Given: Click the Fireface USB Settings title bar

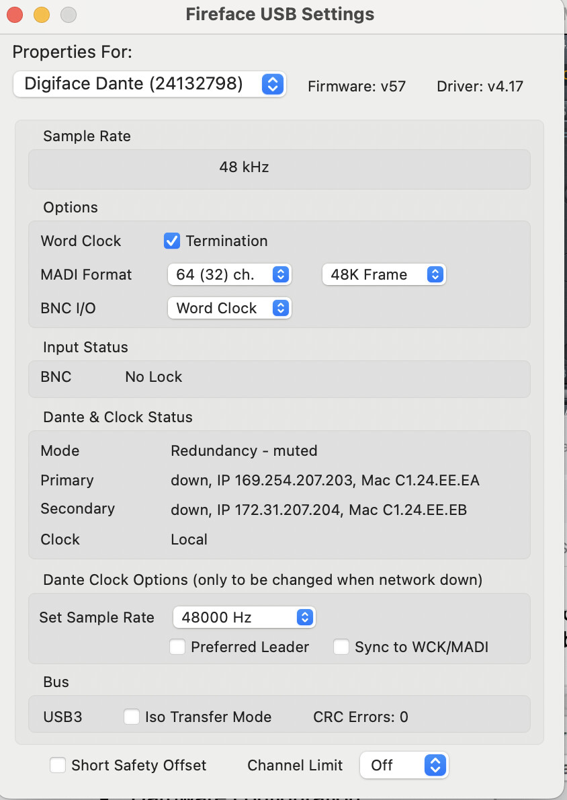Looking at the screenshot, I should tap(280, 14).
